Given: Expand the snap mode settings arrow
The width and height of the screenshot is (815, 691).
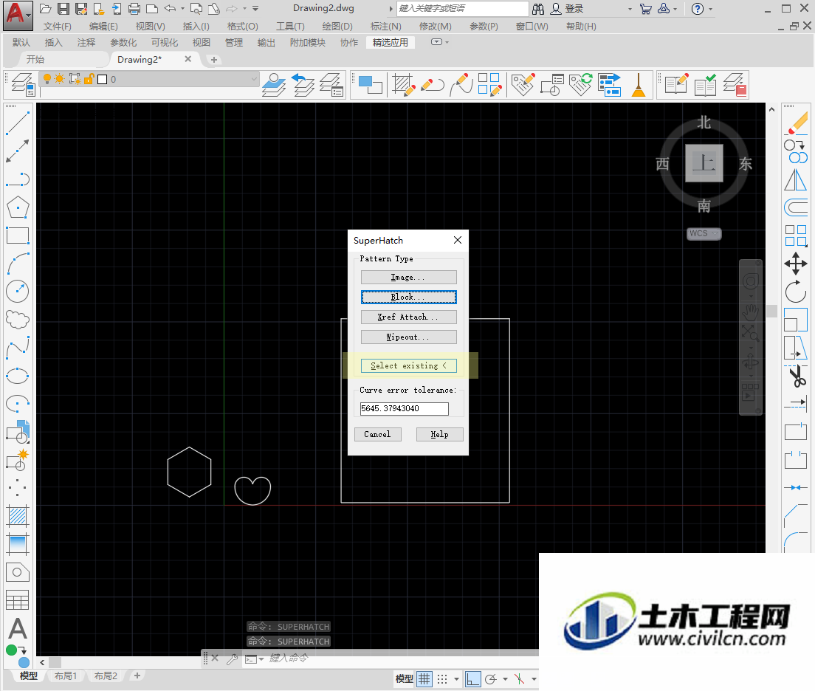Looking at the screenshot, I should [456, 679].
